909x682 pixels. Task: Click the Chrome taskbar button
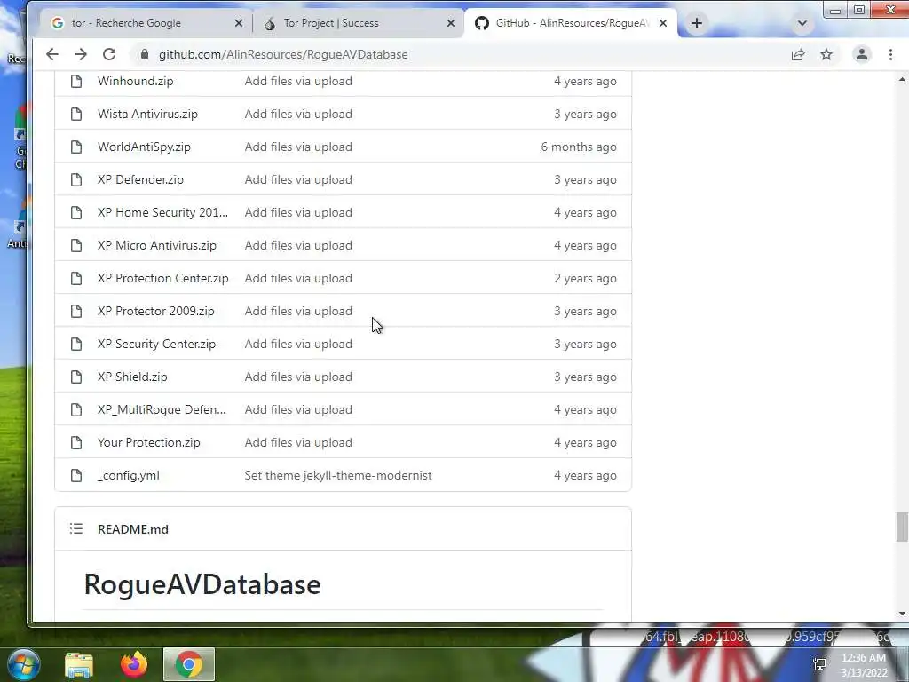(189, 664)
